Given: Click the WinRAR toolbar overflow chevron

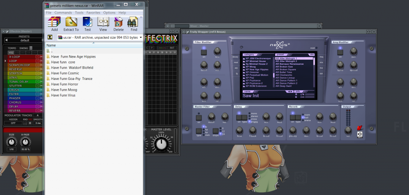Looking at the screenshot, I should (x=141, y=18).
